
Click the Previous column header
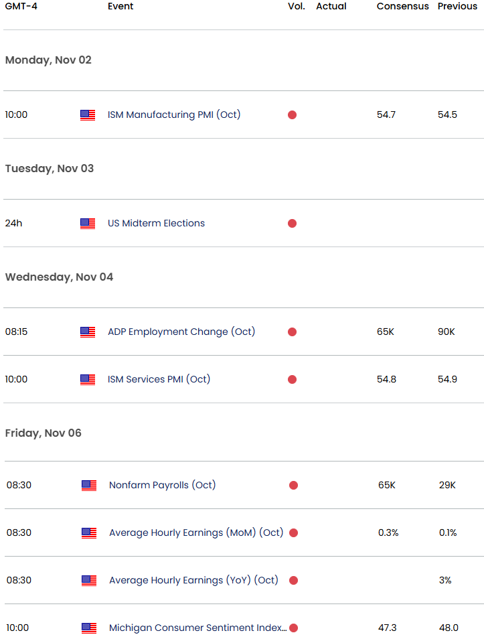(x=457, y=6)
